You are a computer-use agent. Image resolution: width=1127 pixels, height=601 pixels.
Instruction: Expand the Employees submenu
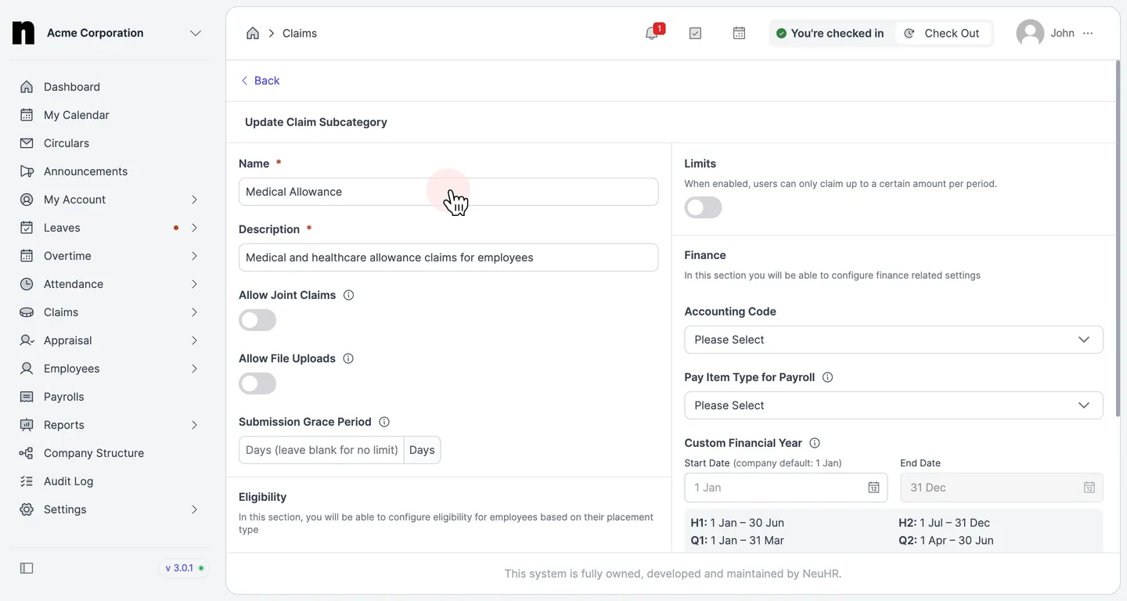194,369
